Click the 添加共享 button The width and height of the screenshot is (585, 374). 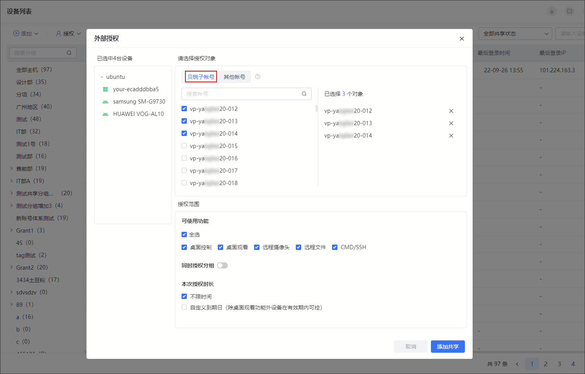coord(448,347)
